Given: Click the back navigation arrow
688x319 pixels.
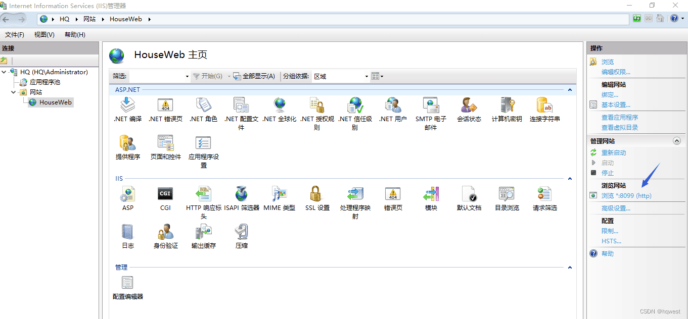Looking at the screenshot, I should tap(6, 19).
